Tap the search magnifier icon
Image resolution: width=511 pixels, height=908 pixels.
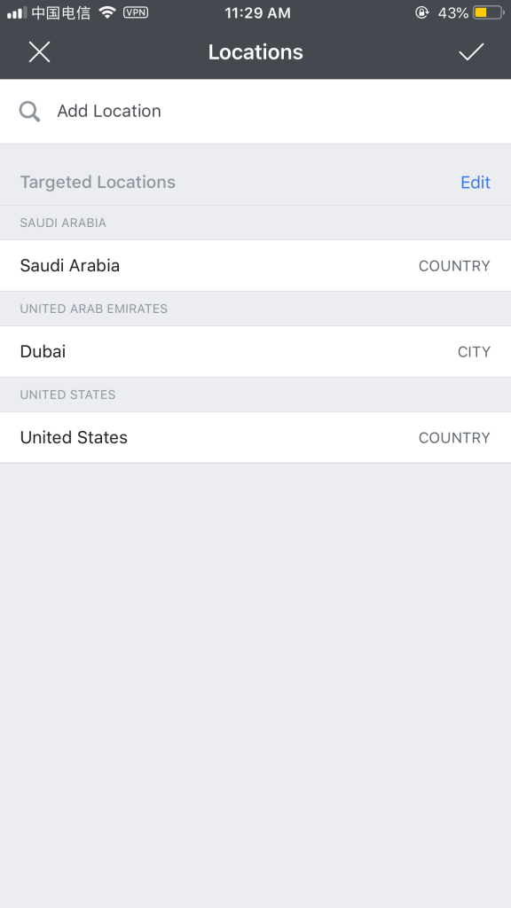29,111
